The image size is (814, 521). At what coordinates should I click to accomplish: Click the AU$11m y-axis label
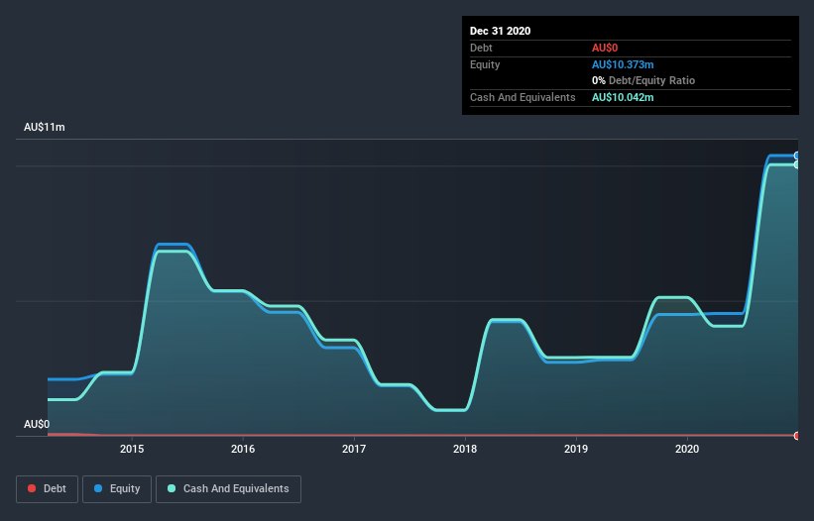pos(45,127)
